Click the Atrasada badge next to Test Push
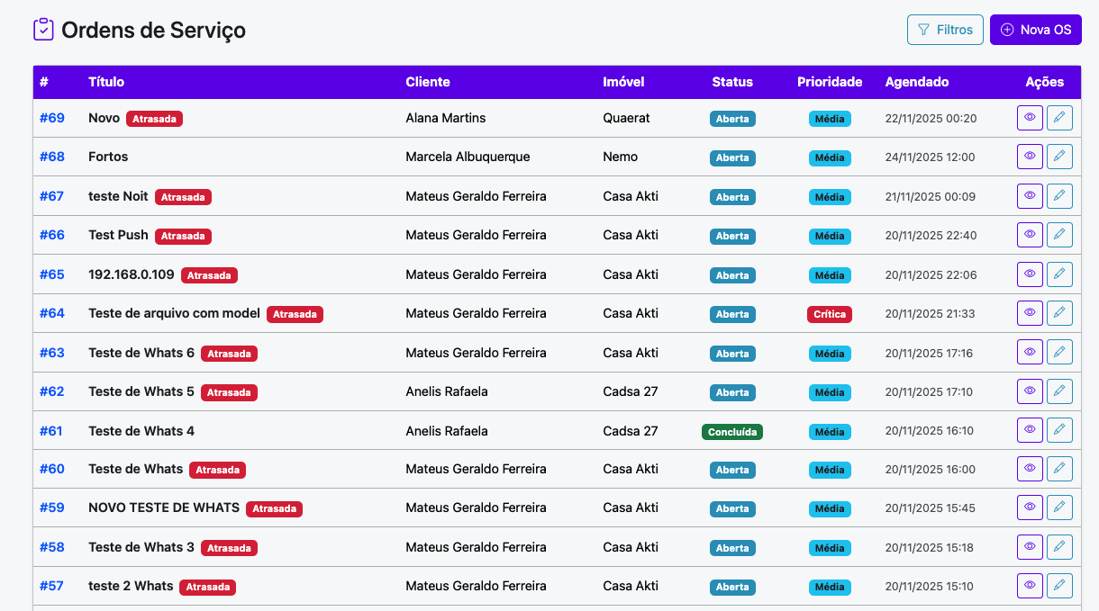Screen dimensions: 1099x611 [183, 236]
